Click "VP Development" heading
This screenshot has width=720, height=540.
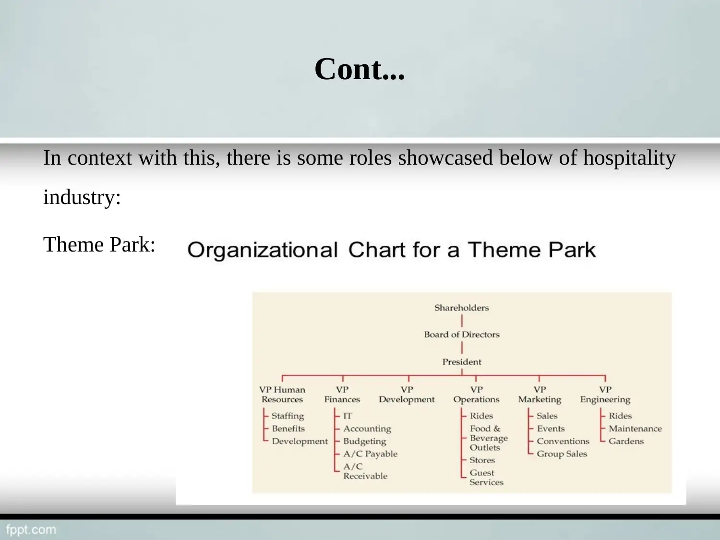407,395
